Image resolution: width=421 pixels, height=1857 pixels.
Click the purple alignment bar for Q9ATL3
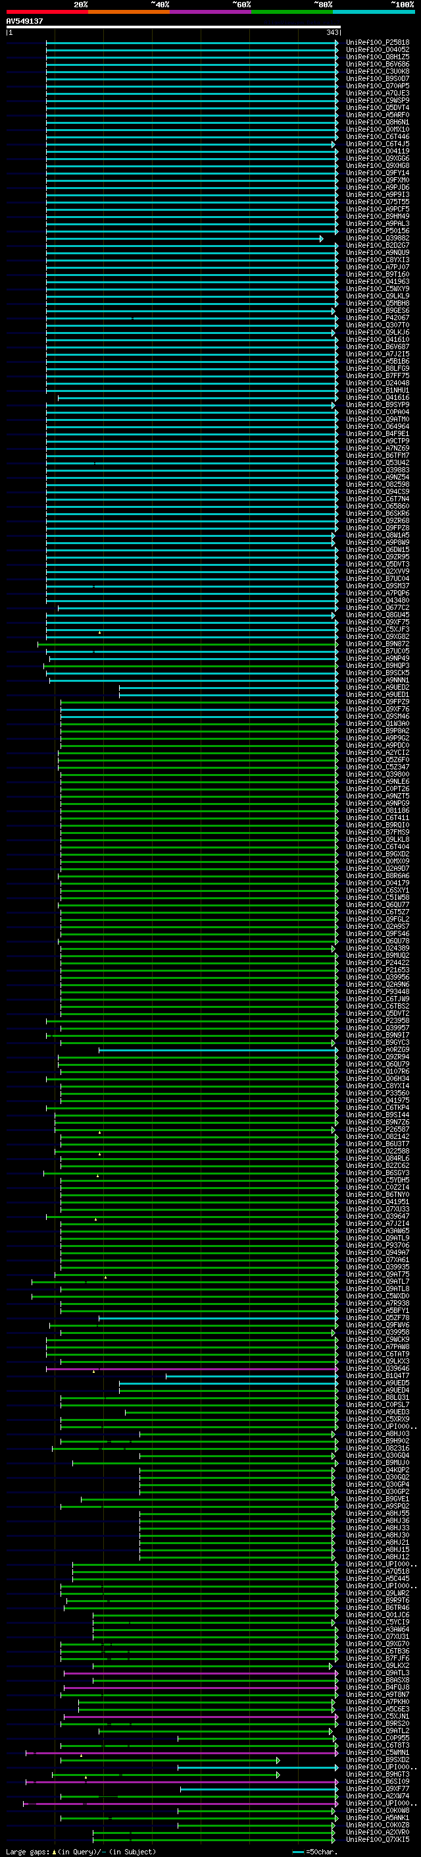coord(201,1673)
